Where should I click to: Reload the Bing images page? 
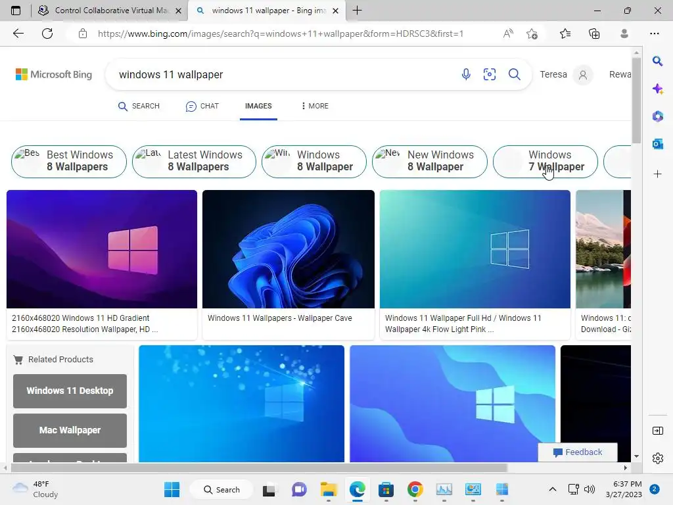(47, 34)
